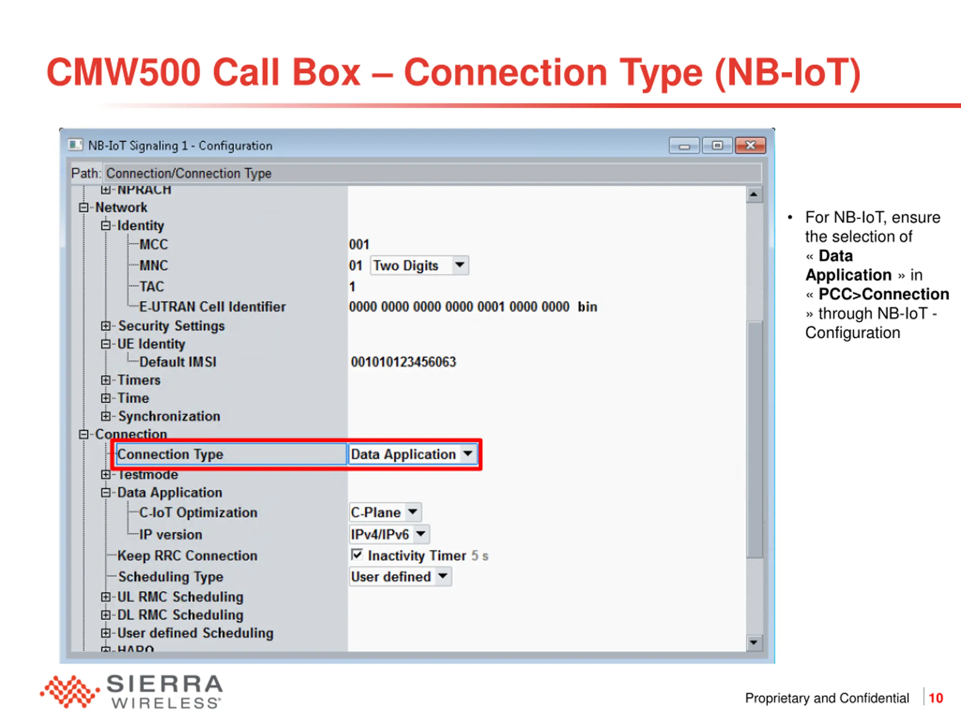
Task: Collapse the Identity tree node
Action: pyautogui.click(x=105, y=226)
